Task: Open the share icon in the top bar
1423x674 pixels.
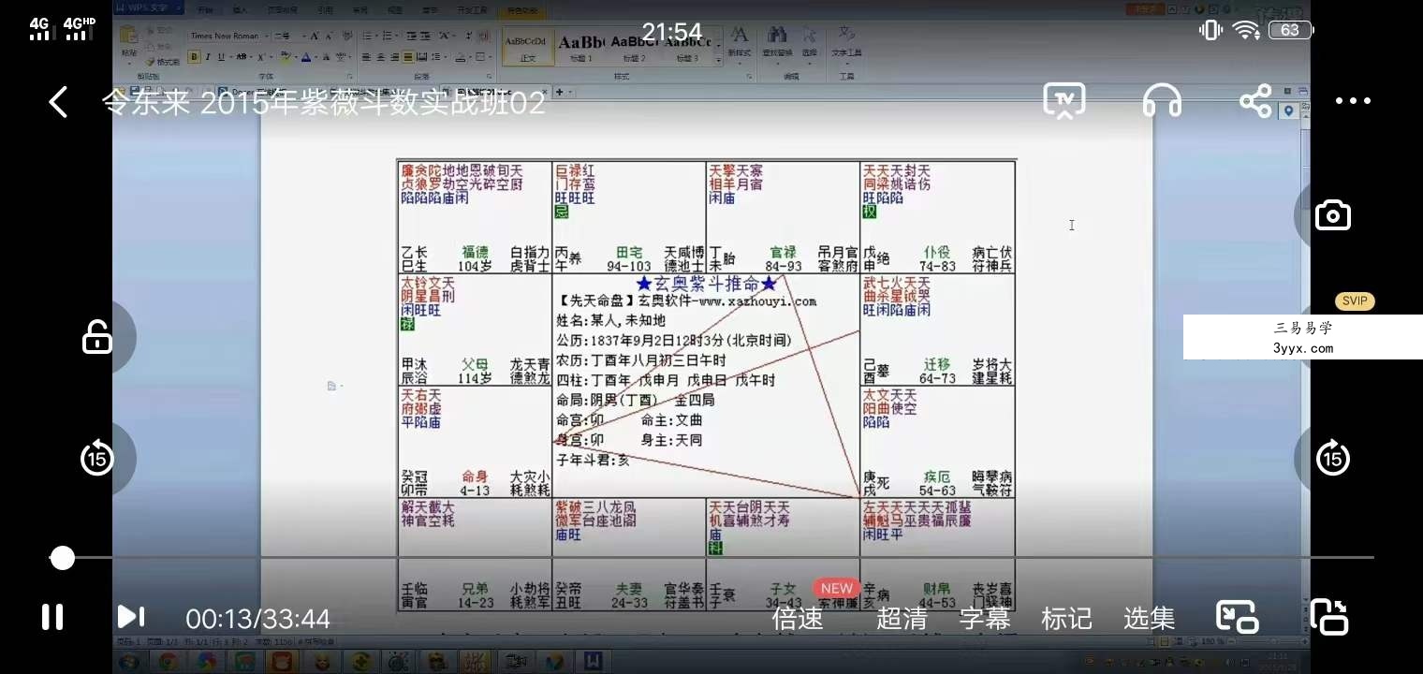Action: coord(1255,101)
